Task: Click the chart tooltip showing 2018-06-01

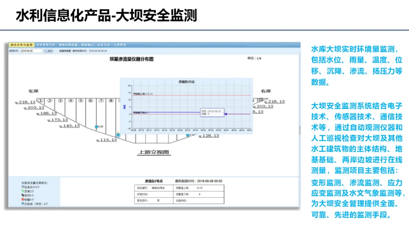Action: (212, 112)
